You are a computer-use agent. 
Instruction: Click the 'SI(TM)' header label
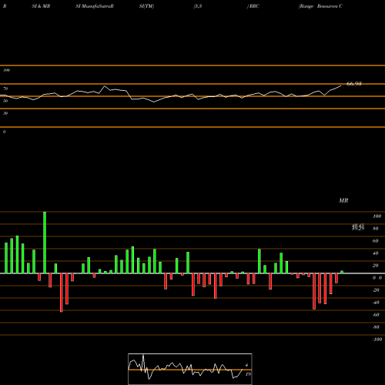146,6
